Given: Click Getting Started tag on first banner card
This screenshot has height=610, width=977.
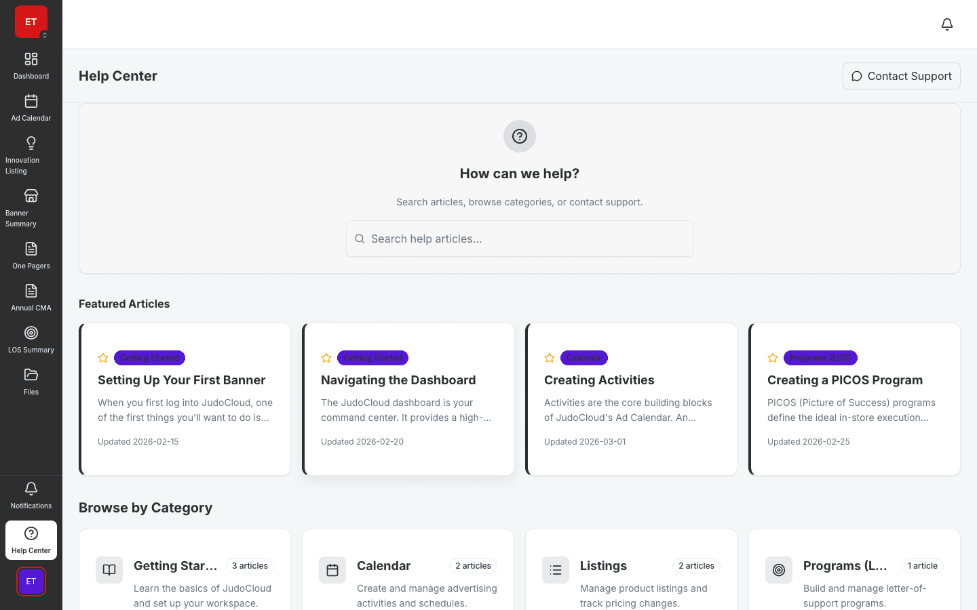Looking at the screenshot, I should [x=149, y=358].
